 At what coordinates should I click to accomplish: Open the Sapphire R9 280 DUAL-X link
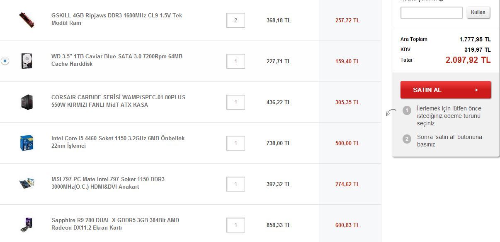pyautogui.click(x=115, y=224)
